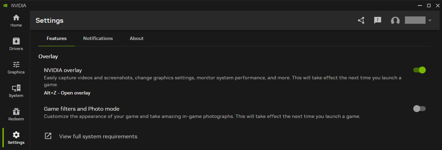This screenshot has height=150, width=442.
Task: Click the Alt+Z Open overlay shortcut text
Action: (67, 93)
